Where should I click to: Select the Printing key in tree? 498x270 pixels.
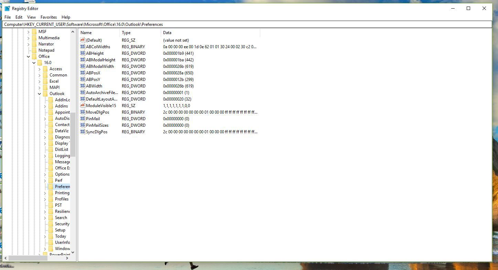tap(62, 193)
